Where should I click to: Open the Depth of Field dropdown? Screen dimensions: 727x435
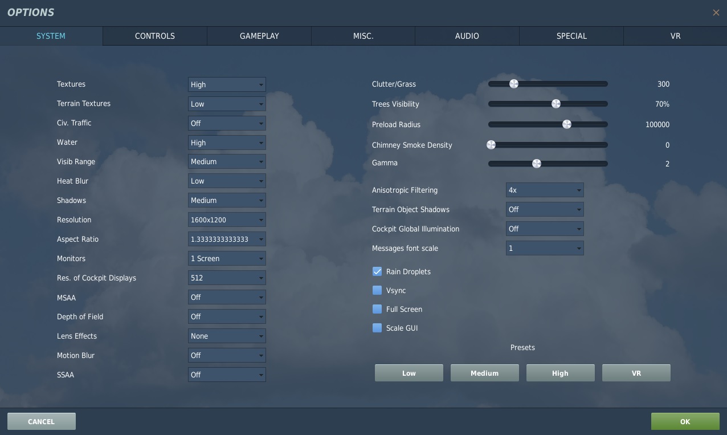click(227, 316)
